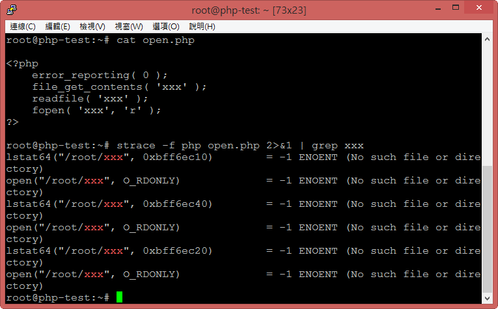498x309 pixels.
Task: Click the scrollbar down arrow
Action: tap(487, 298)
